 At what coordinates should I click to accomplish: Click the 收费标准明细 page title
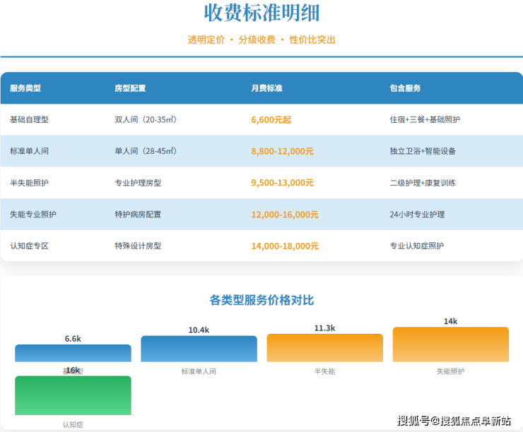(261, 13)
